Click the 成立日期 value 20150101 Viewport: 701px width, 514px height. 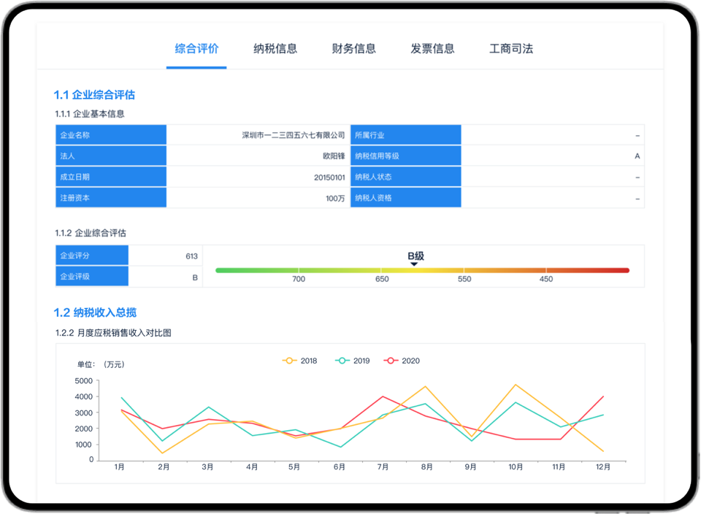coord(329,177)
